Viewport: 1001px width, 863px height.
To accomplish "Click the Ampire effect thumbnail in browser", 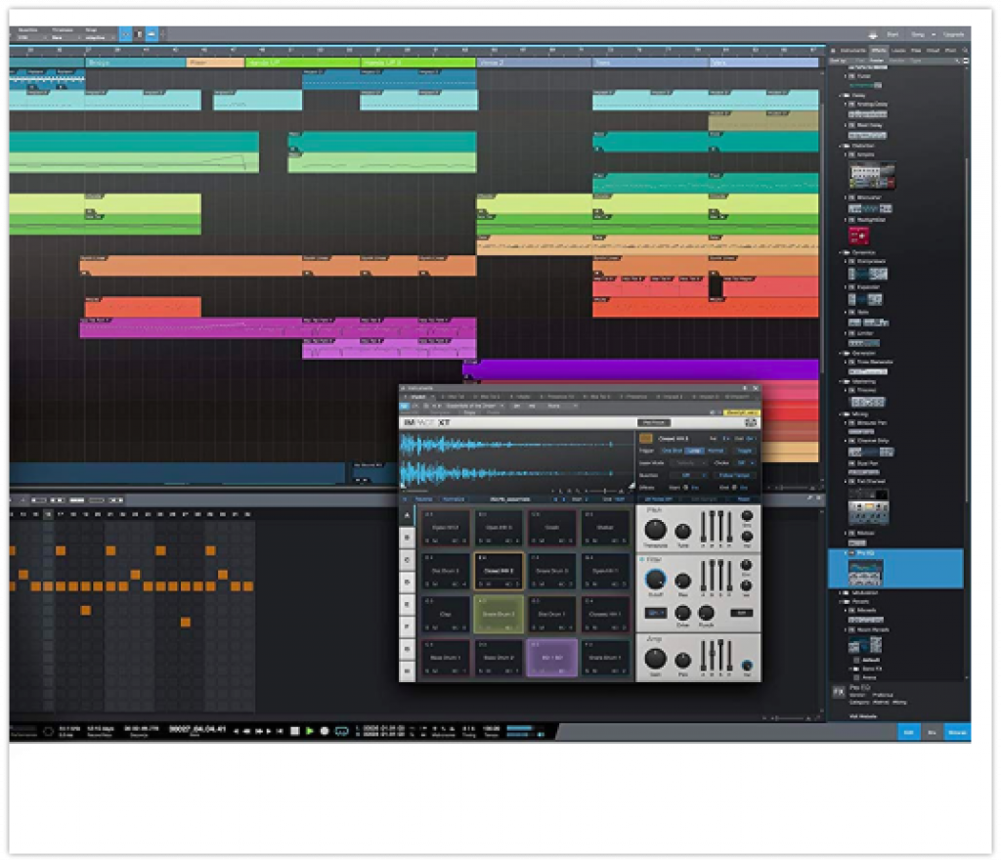I will tap(871, 176).
